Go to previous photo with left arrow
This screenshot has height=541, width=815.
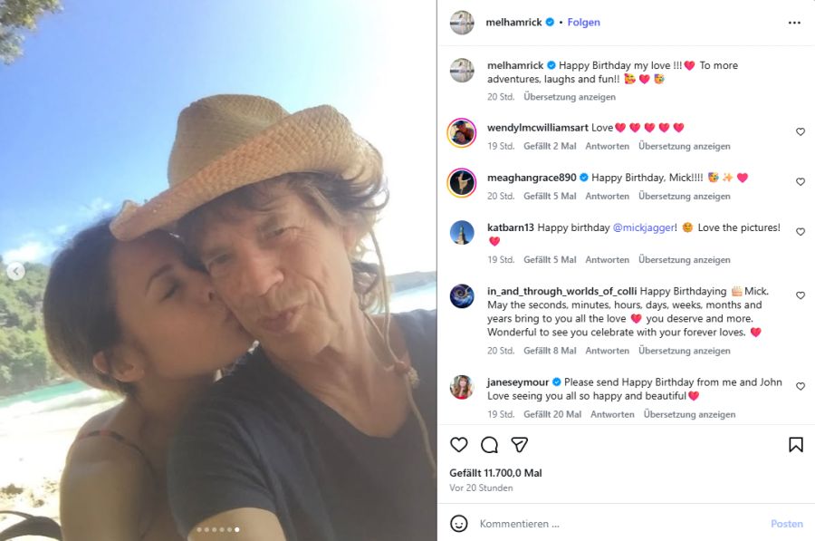pyautogui.click(x=16, y=270)
